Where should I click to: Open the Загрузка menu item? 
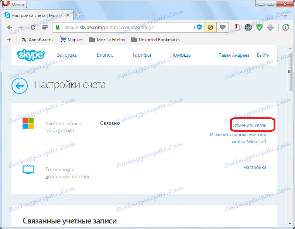tap(67, 55)
